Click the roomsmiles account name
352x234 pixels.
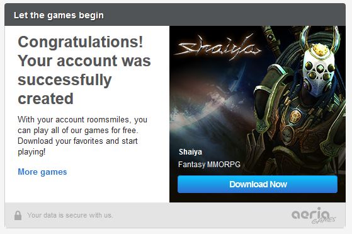[x=108, y=120]
